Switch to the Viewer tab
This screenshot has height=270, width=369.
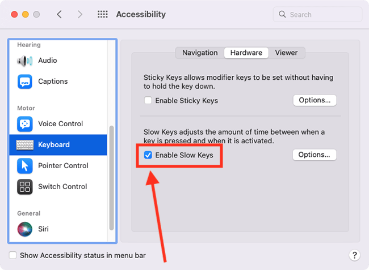click(x=286, y=53)
